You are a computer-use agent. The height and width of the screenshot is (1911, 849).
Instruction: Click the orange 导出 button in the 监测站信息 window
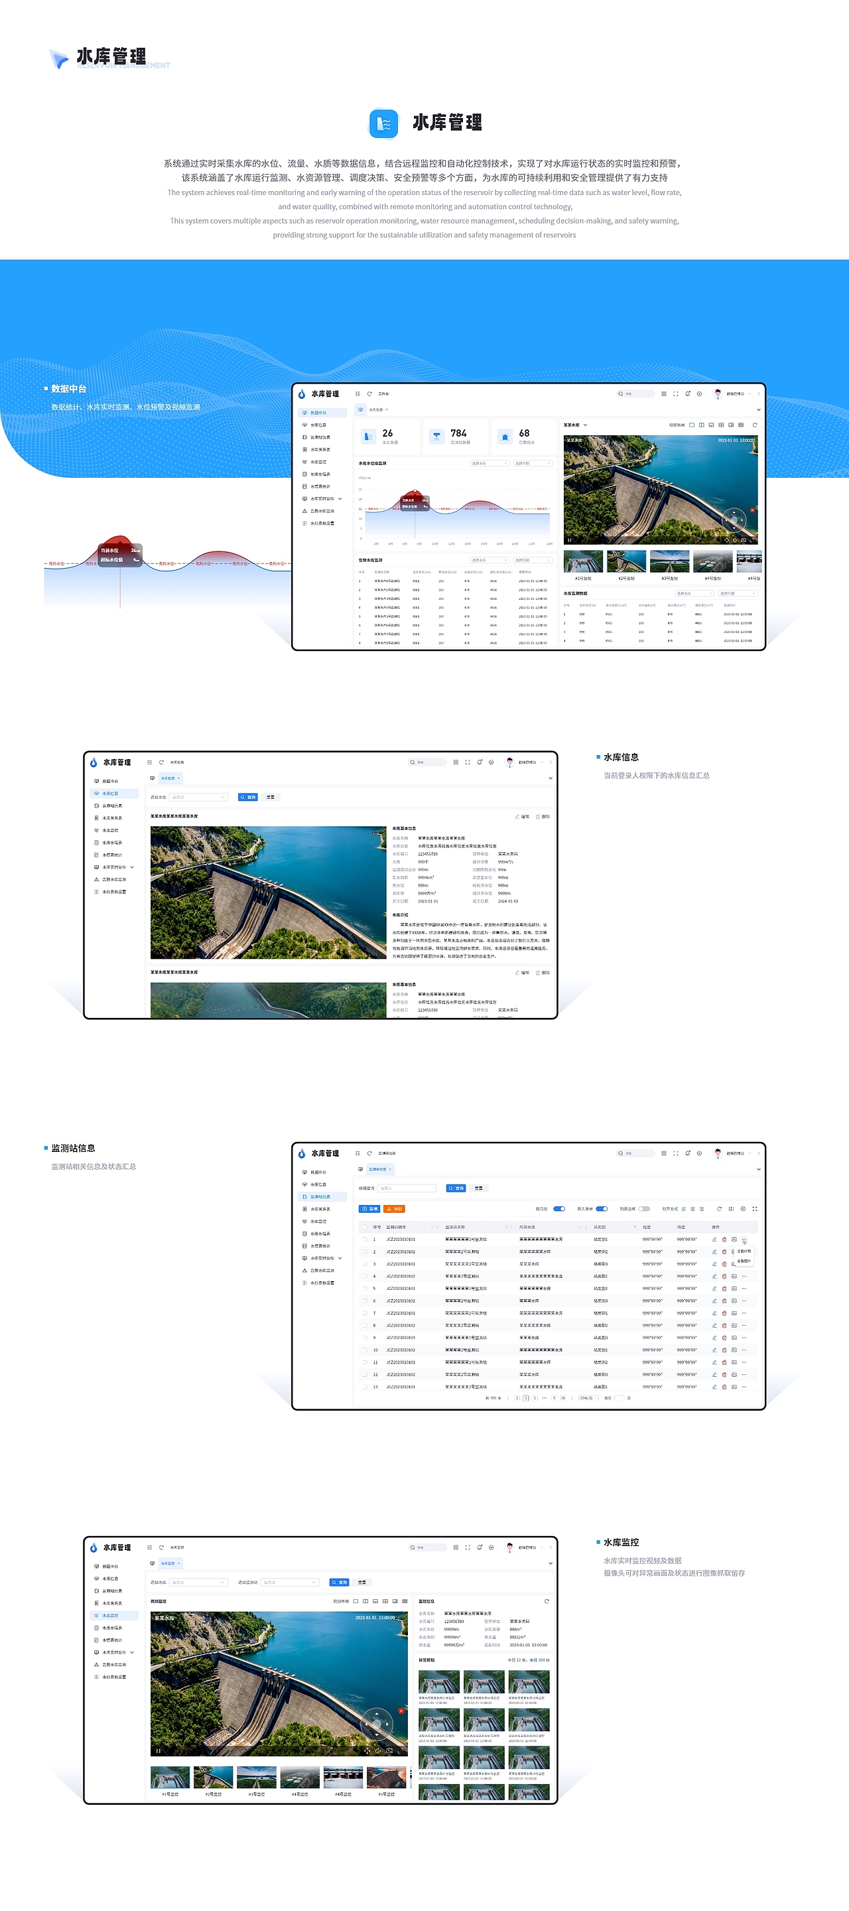click(394, 1208)
